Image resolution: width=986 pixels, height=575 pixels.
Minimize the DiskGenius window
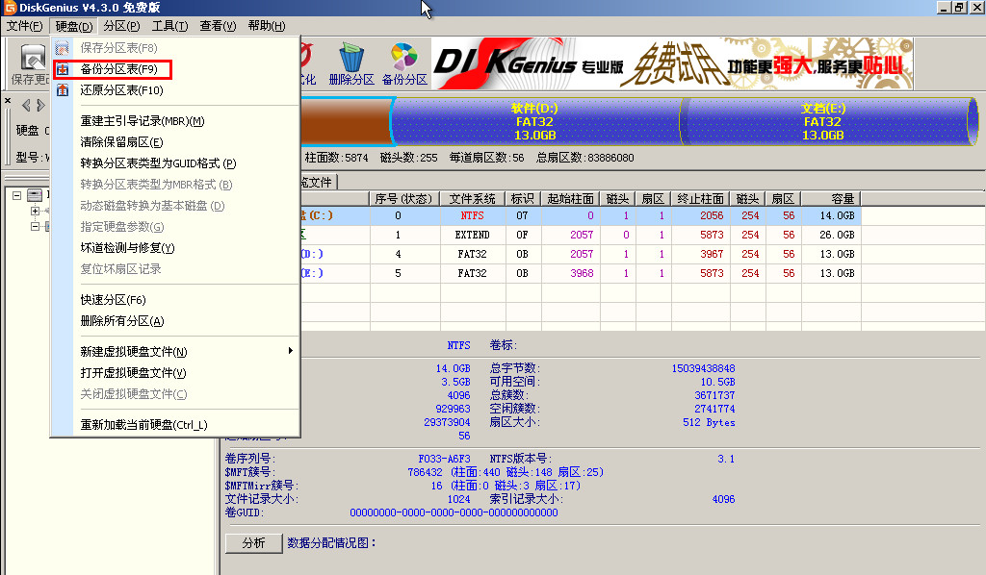pos(944,8)
